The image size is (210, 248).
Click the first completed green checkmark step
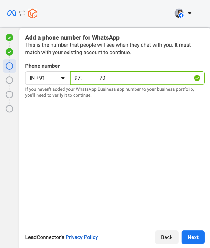pyautogui.click(x=9, y=38)
